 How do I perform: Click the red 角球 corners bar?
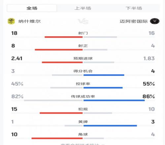coord(57,138)
